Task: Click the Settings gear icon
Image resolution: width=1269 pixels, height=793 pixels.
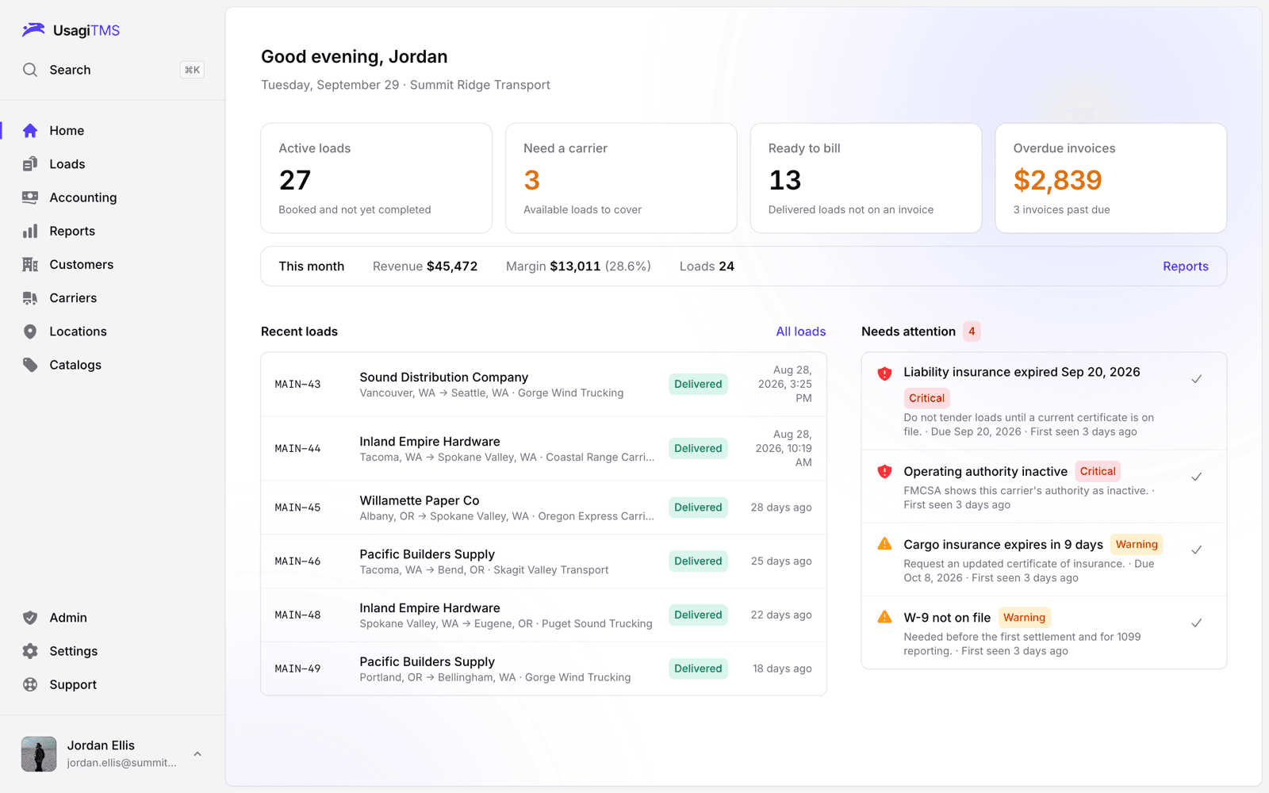Action: point(30,651)
